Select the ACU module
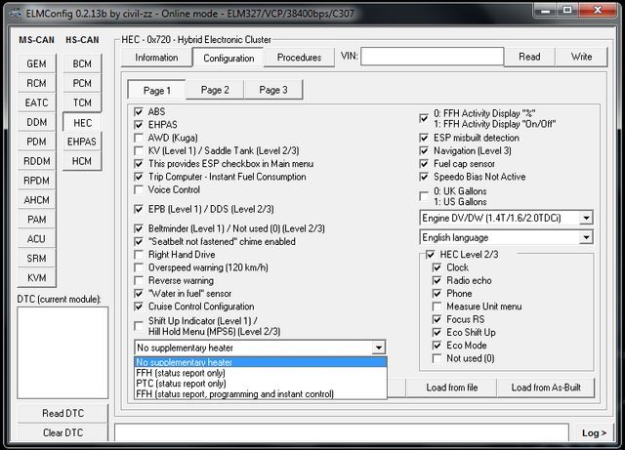The height and width of the screenshot is (450, 625). [x=36, y=239]
